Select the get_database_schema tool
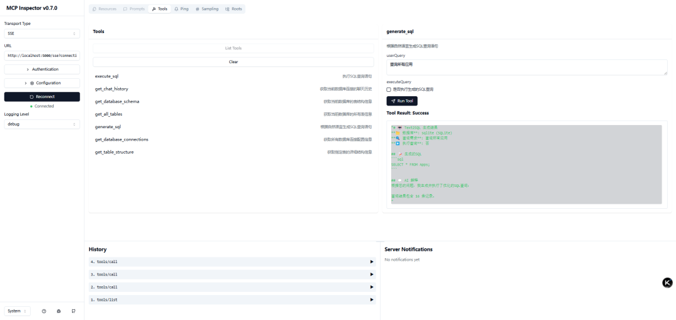The height and width of the screenshot is (320, 676). click(233, 102)
